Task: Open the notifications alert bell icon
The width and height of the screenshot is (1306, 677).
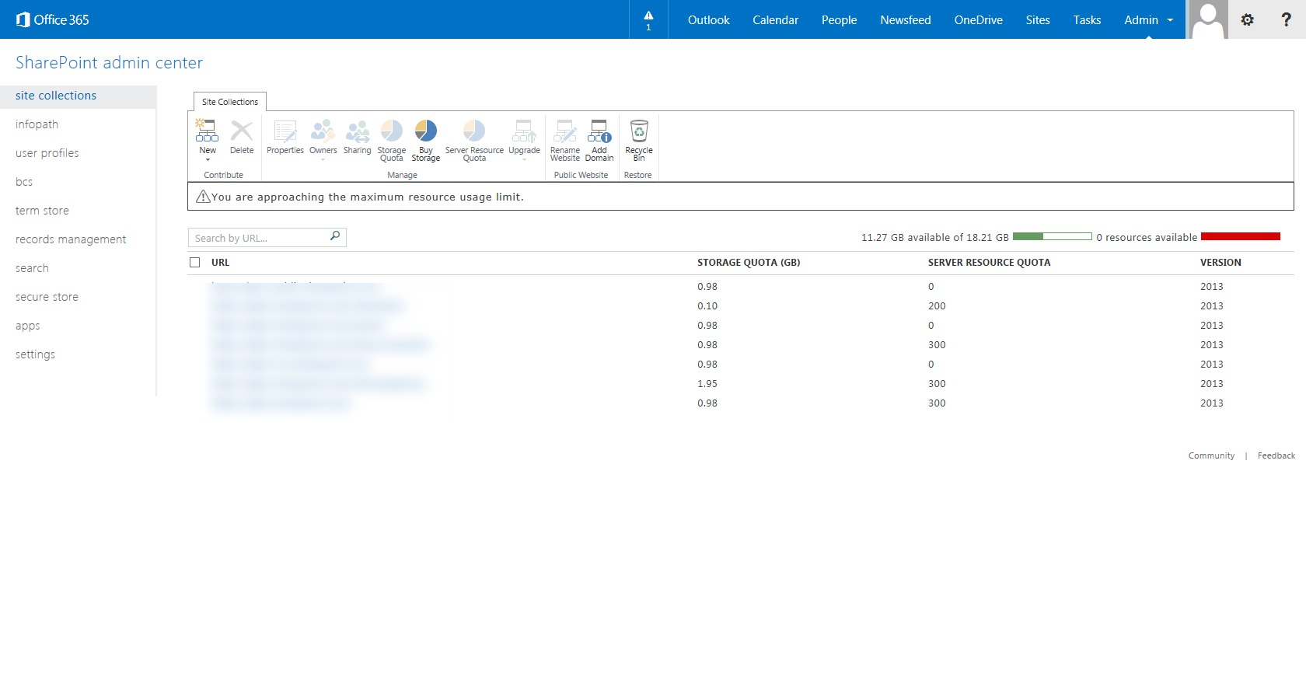Action: (x=648, y=16)
